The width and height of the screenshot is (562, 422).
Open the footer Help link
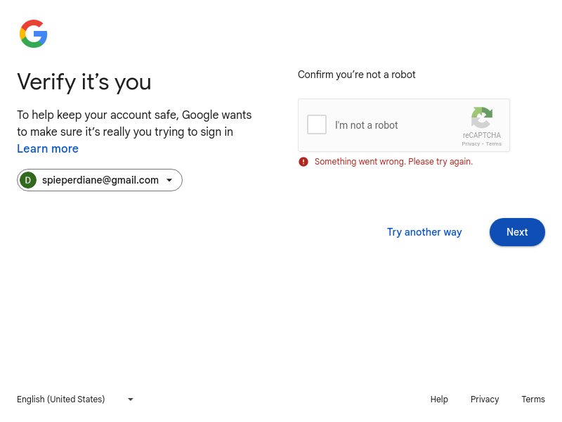pos(439,399)
